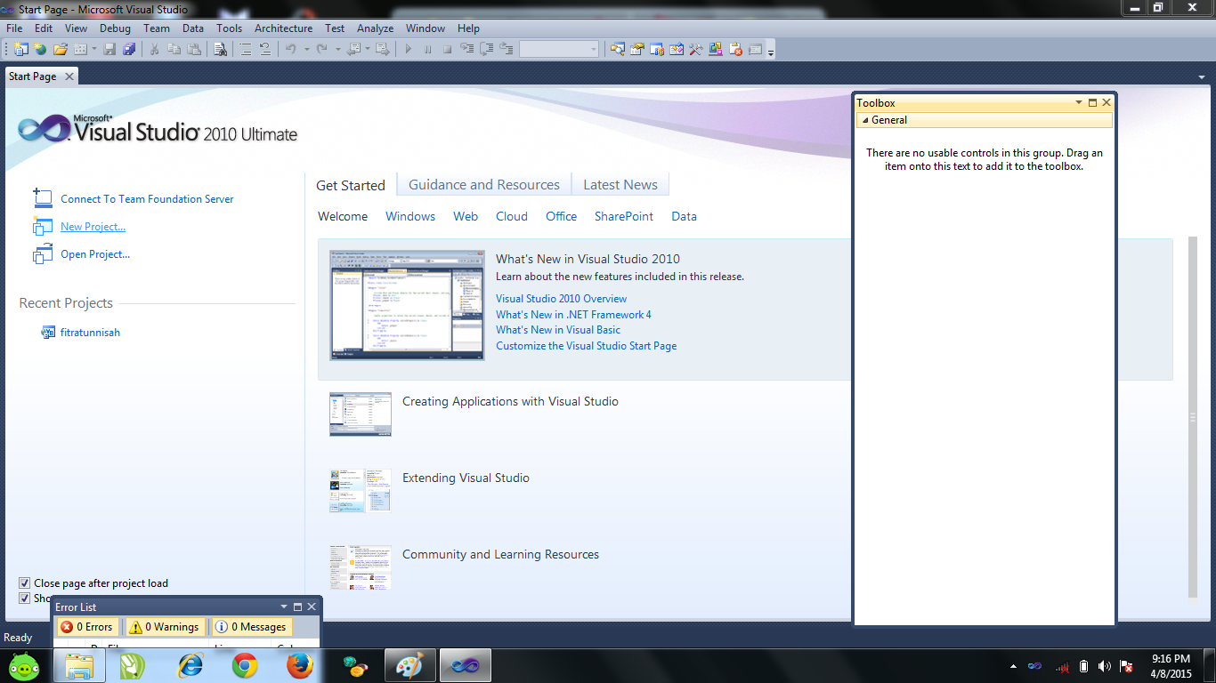Uncheck 'Close page after project load'
This screenshot has height=683, width=1216.
click(x=26, y=583)
